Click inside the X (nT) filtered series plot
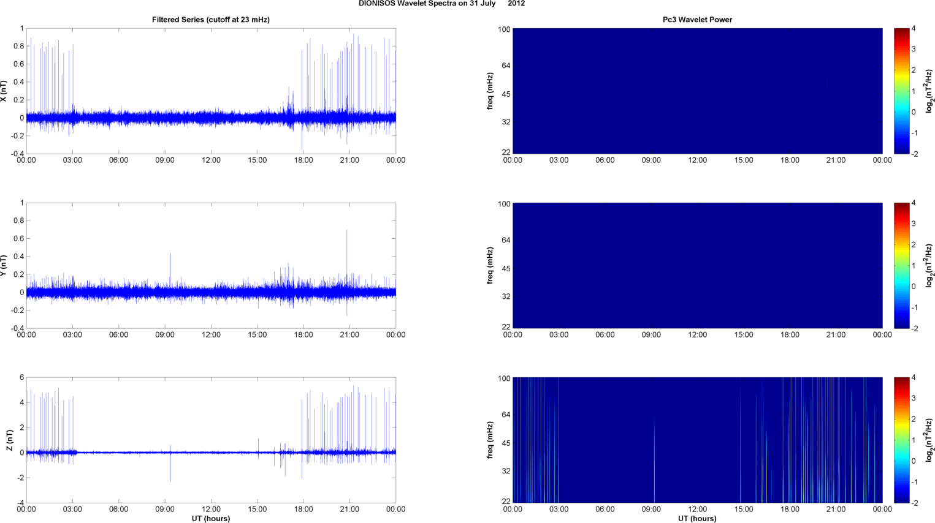 tap(211, 91)
